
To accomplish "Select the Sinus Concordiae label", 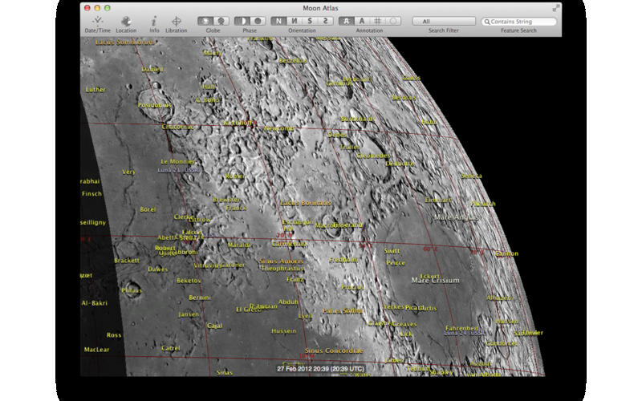I will (x=334, y=350).
